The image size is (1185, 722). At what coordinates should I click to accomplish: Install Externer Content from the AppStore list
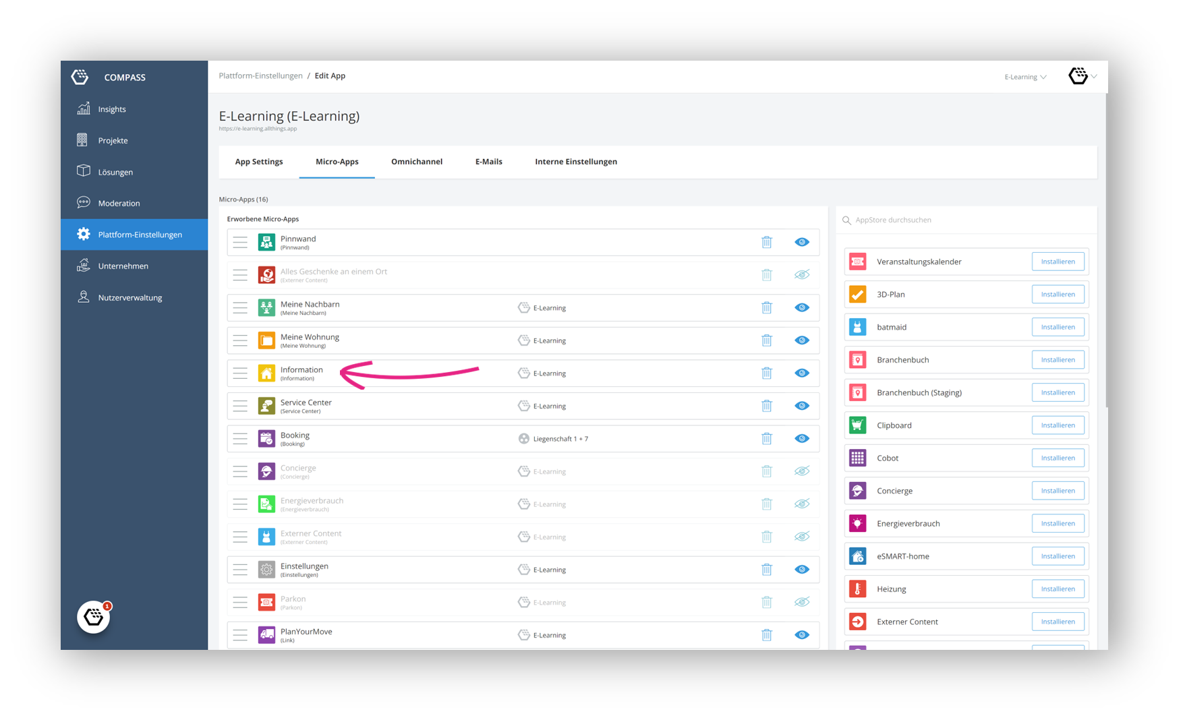click(1058, 622)
